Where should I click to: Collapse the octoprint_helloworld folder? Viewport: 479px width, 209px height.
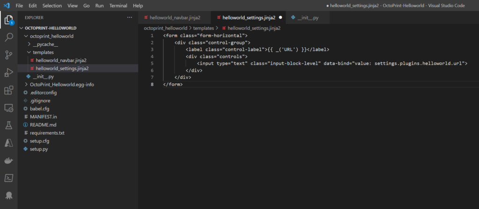(x=26, y=36)
